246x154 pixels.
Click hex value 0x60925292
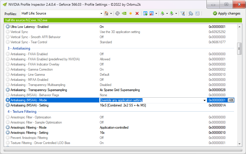tap(217, 32)
